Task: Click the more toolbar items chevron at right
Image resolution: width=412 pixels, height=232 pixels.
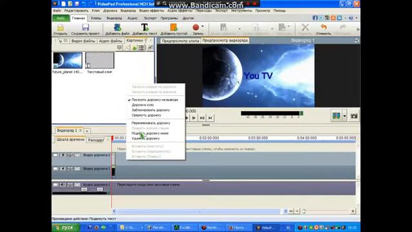Action: coord(358,29)
